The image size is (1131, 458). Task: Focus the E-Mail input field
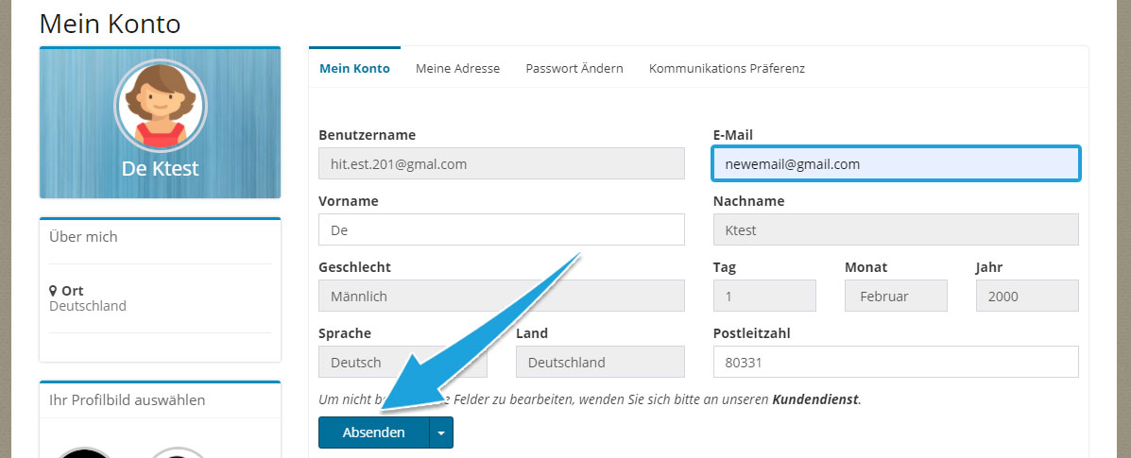(896, 163)
